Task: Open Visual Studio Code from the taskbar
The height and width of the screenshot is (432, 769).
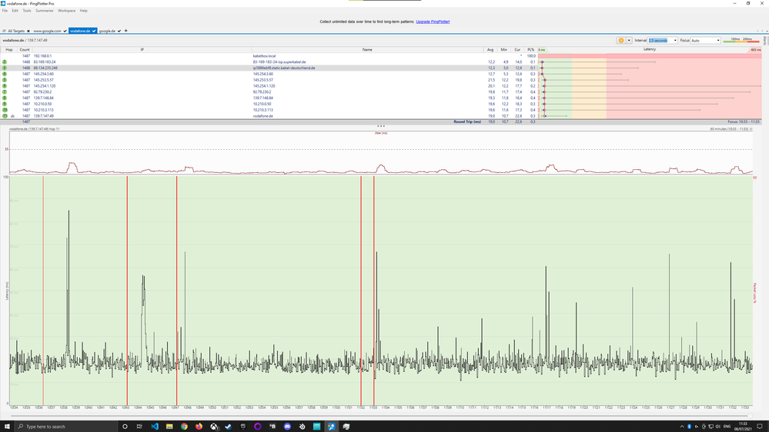Action: click(x=154, y=426)
